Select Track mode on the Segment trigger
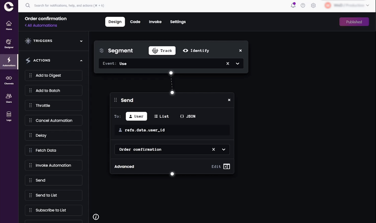Screen dimensions: 376x223 pos(162,50)
